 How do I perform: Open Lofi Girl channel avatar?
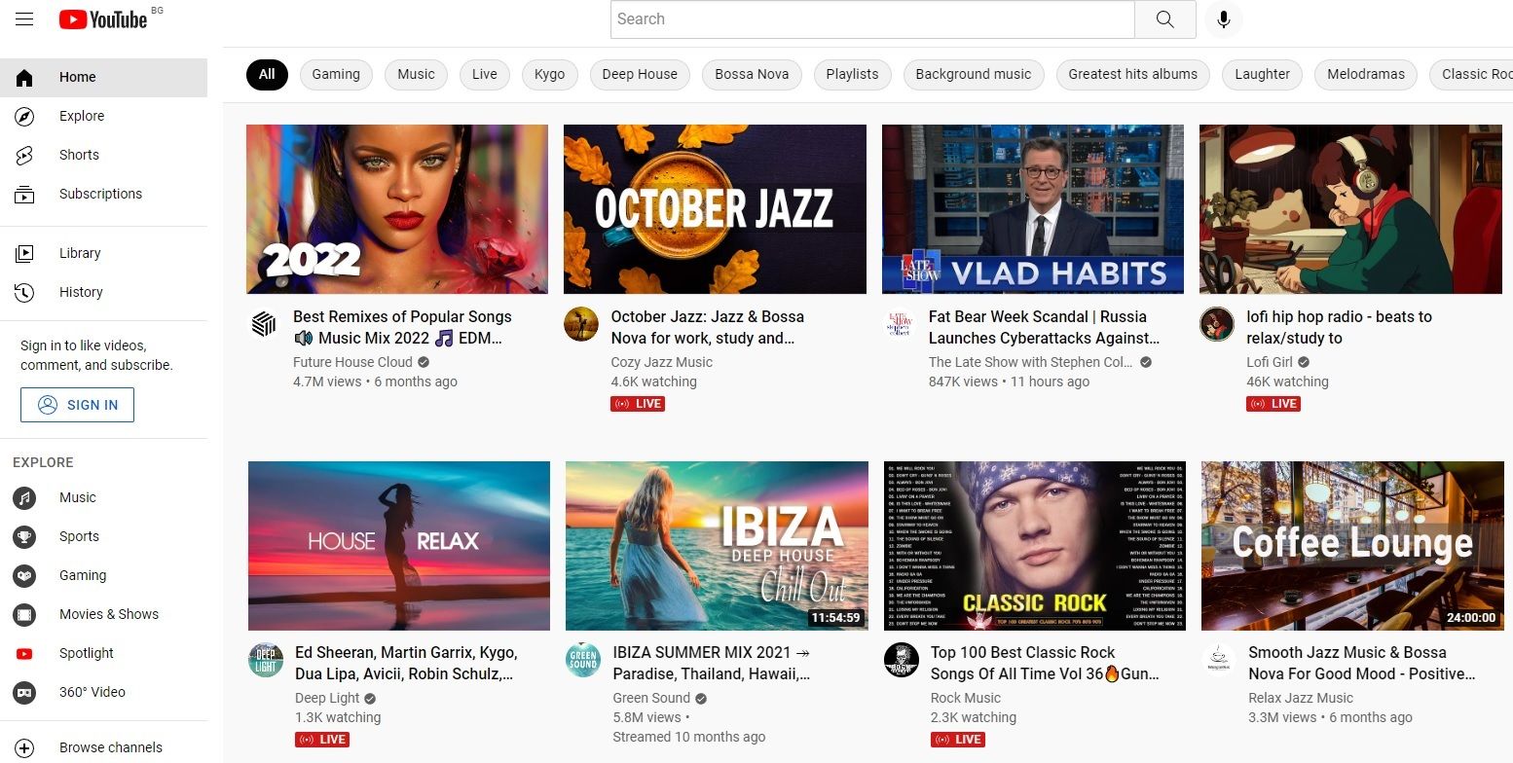[x=1217, y=325]
